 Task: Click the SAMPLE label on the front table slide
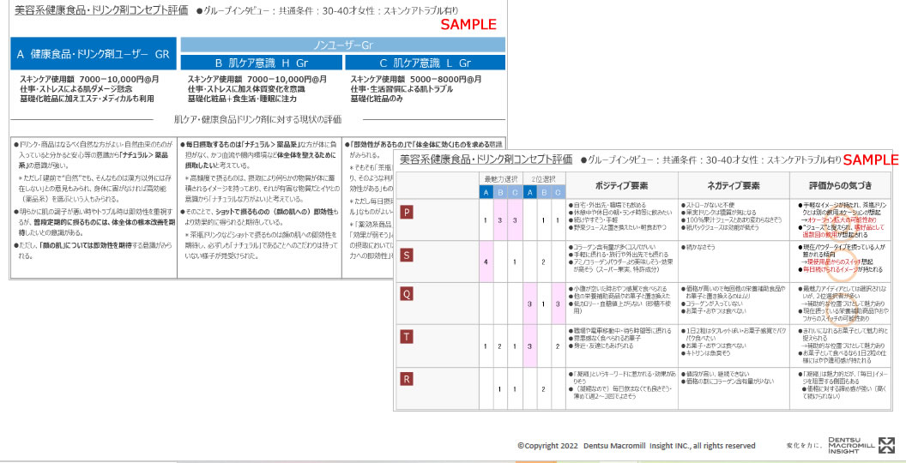click(869, 160)
